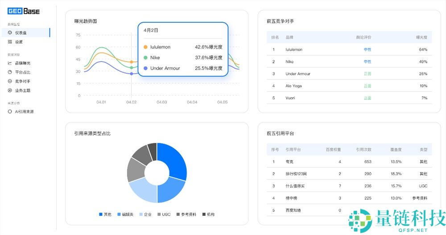Toggle the 编辑类 legend item
The height and width of the screenshot is (235, 446).
(x=125, y=214)
